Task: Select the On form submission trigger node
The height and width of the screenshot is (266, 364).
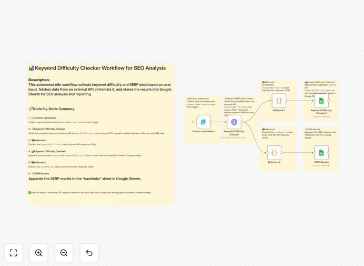Action: [204, 122]
